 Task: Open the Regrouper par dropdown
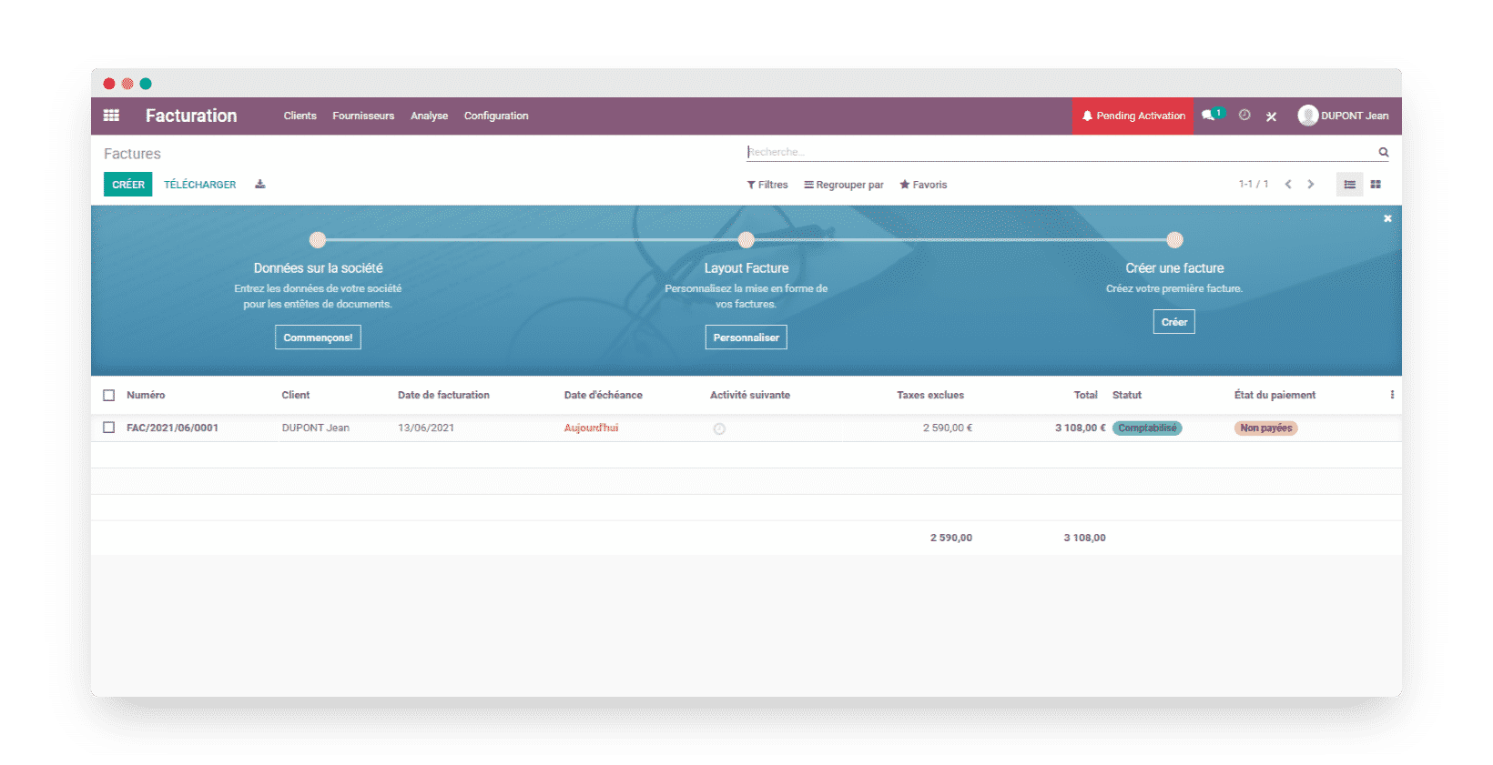click(844, 185)
